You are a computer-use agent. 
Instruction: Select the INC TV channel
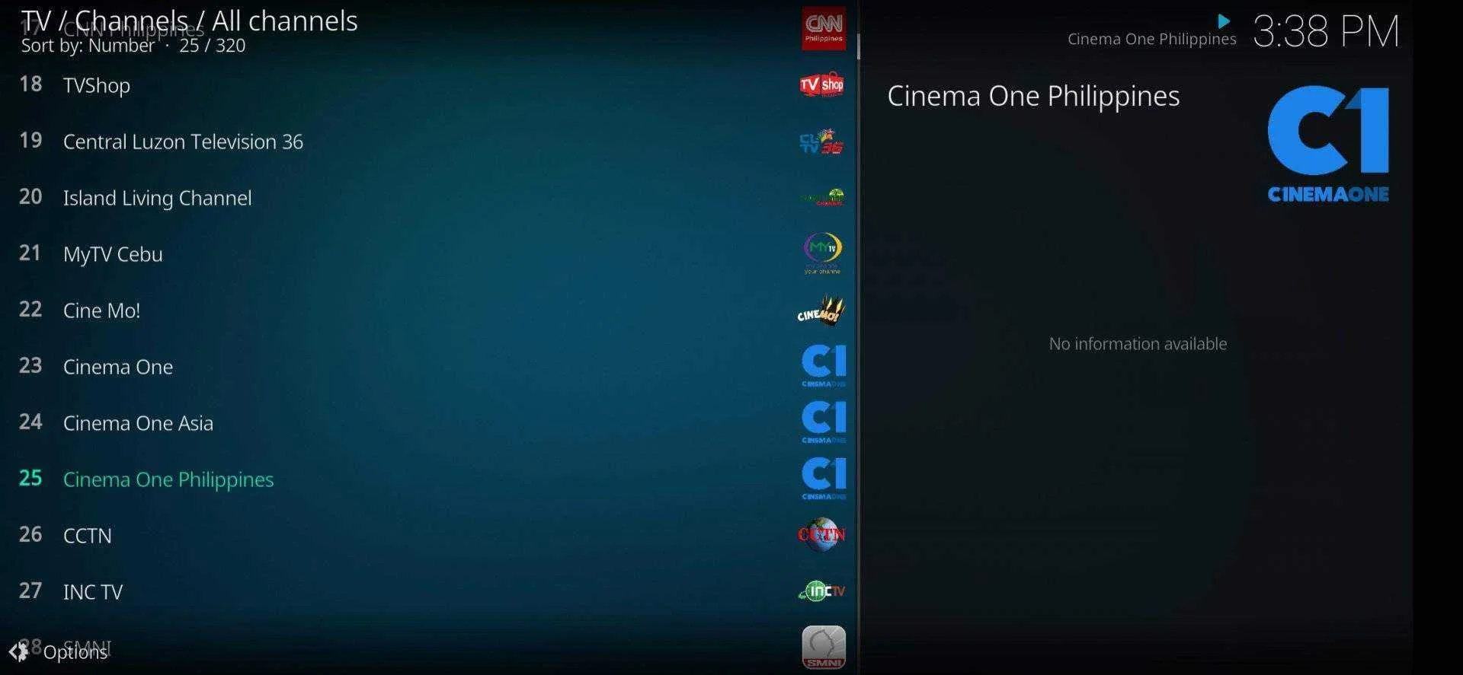click(x=427, y=591)
